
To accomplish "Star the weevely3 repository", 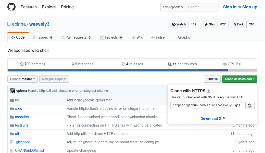I will [210, 24].
